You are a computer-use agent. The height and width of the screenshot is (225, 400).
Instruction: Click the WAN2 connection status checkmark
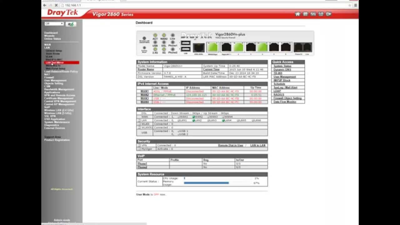click(193, 117)
